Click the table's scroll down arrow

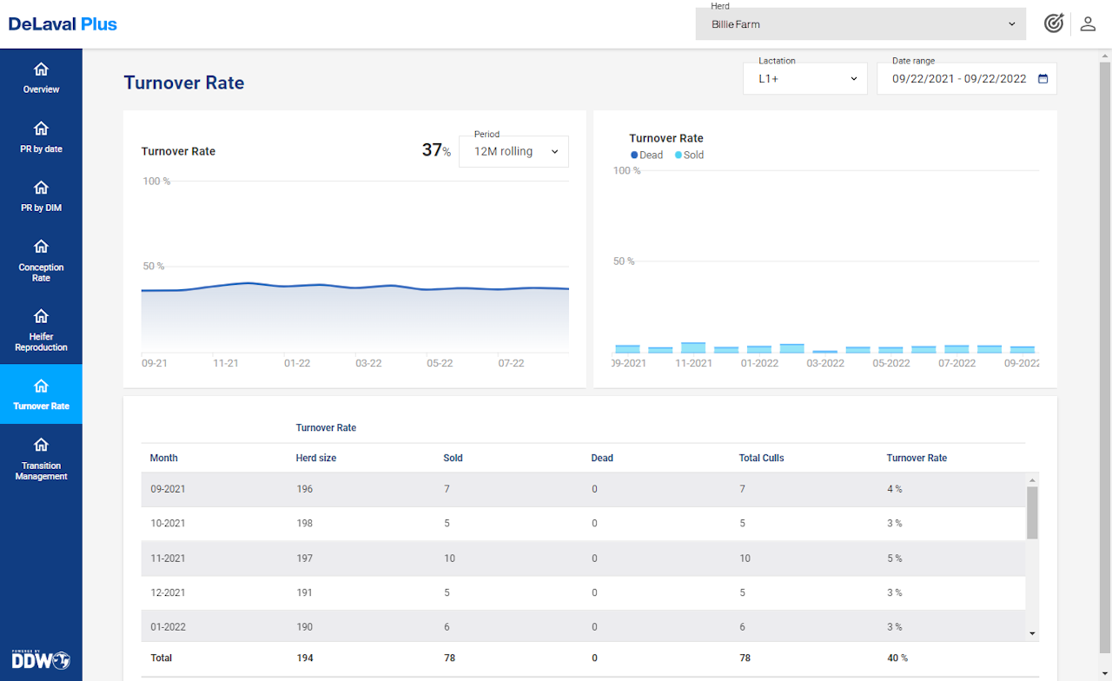1032,634
